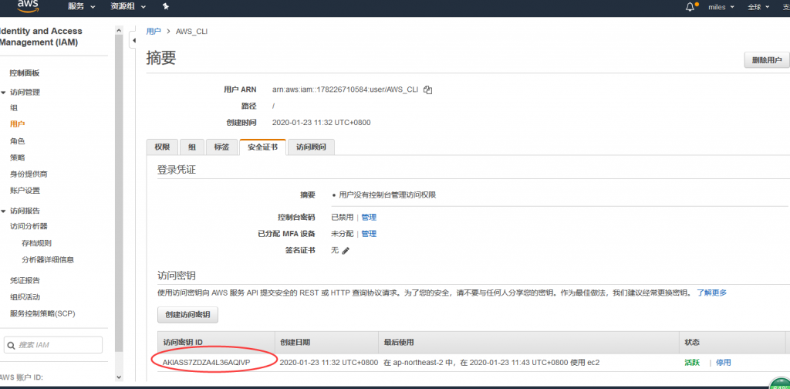Screen dimensions: 790x389
Task: Open 分析器详细信息 in the sidebar
Action: [x=48, y=260]
